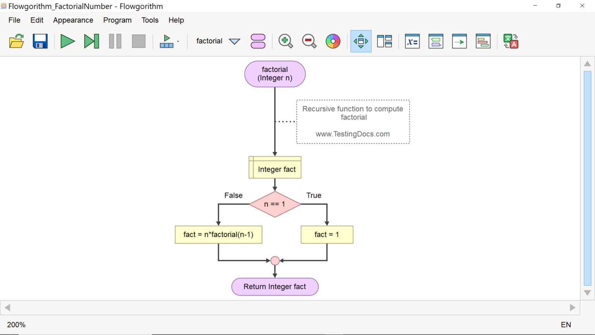Toggle resize window to fit flowchart
Viewport: 595px width, 335px height.
click(361, 41)
